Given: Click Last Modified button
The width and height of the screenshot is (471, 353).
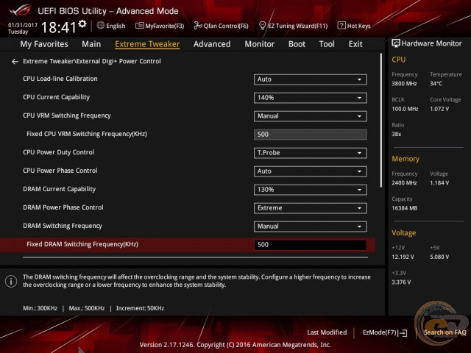Looking at the screenshot, I should click(327, 332).
